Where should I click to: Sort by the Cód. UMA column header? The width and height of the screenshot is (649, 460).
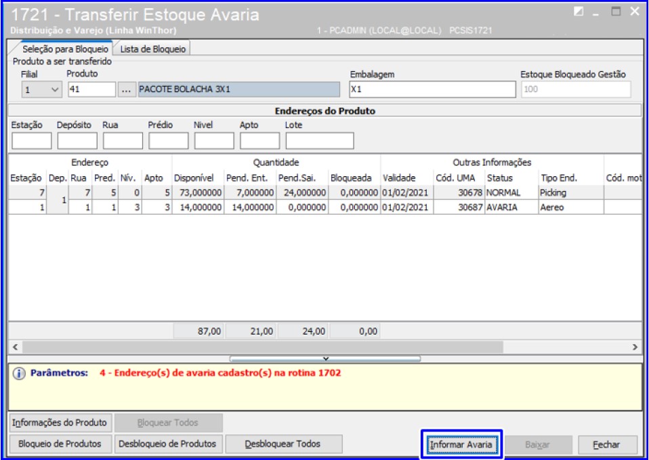pos(459,178)
